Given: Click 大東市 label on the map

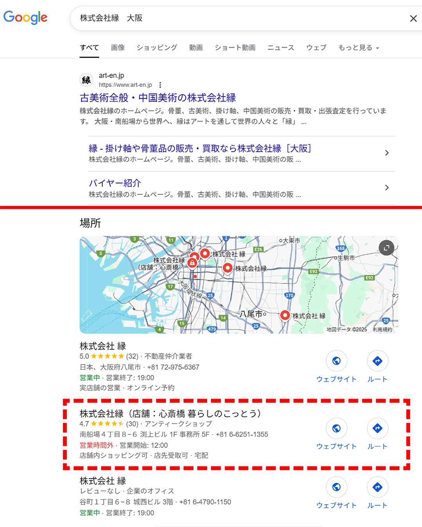Looking at the screenshot, I should 291,240.
